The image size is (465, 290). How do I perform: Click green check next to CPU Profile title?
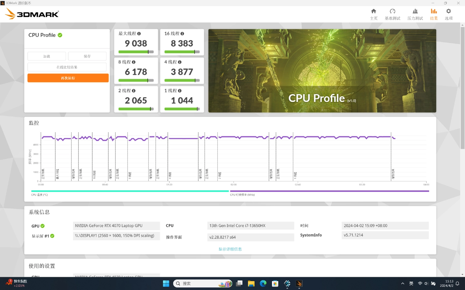pos(60,35)
